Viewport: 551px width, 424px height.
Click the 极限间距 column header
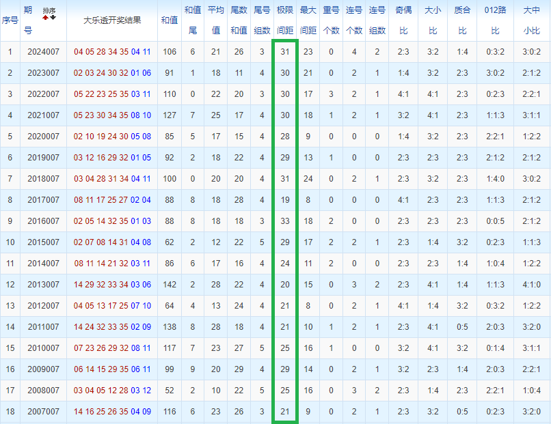(285, 20)
